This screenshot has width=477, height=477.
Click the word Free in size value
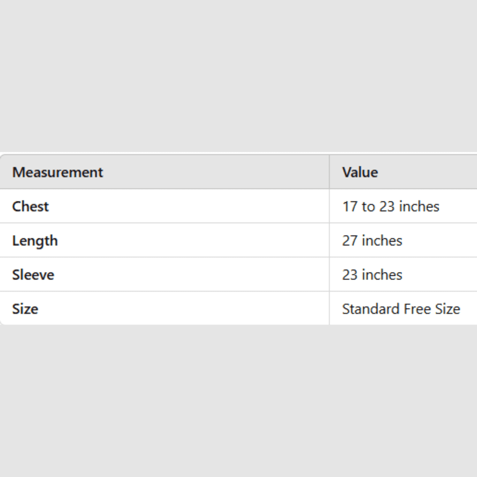(x=416, y=309)
